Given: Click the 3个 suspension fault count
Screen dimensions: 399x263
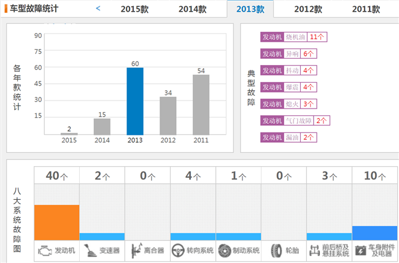Looking at the screenshot, I should (x=329, y=175).
